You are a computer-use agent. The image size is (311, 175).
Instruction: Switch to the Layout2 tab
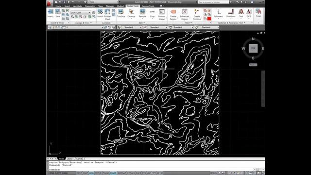point(80,159)
